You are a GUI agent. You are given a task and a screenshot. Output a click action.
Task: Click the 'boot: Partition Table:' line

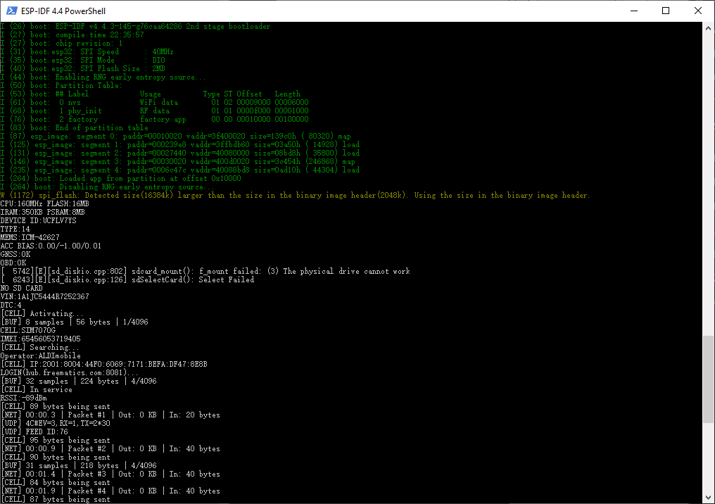pyautogui.click(x=61, y=85)
